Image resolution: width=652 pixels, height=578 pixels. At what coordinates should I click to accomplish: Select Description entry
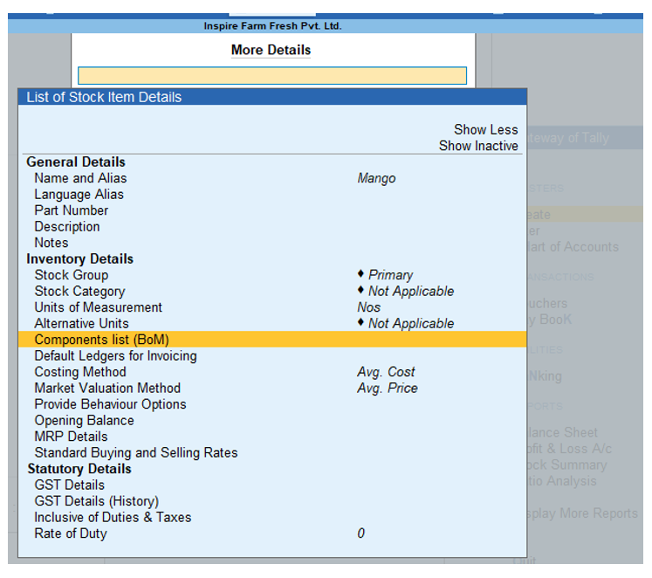272,227
